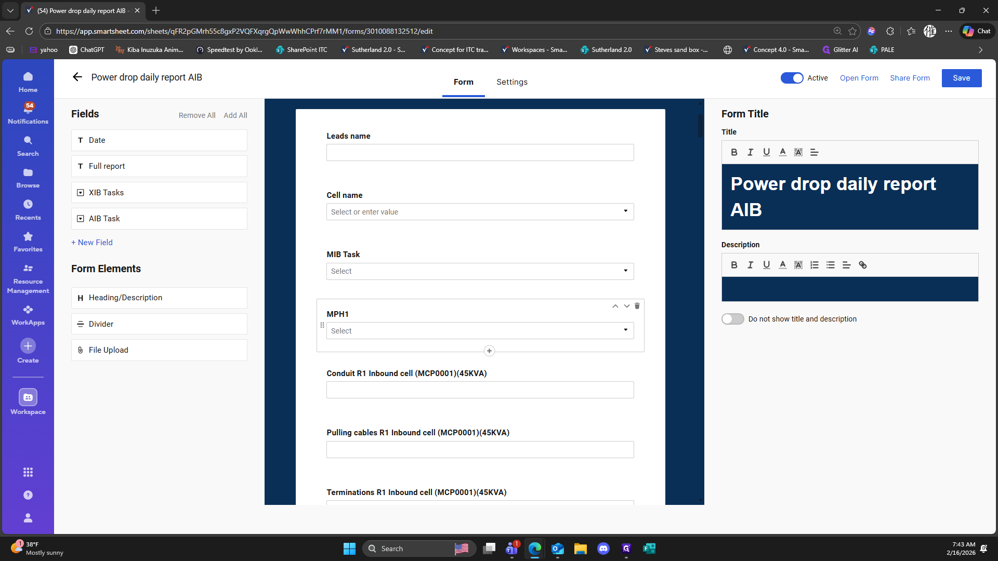The width and height of the screenshot is (998, 561).
Task: Click the Leads name input field
Action: point(480,152)
